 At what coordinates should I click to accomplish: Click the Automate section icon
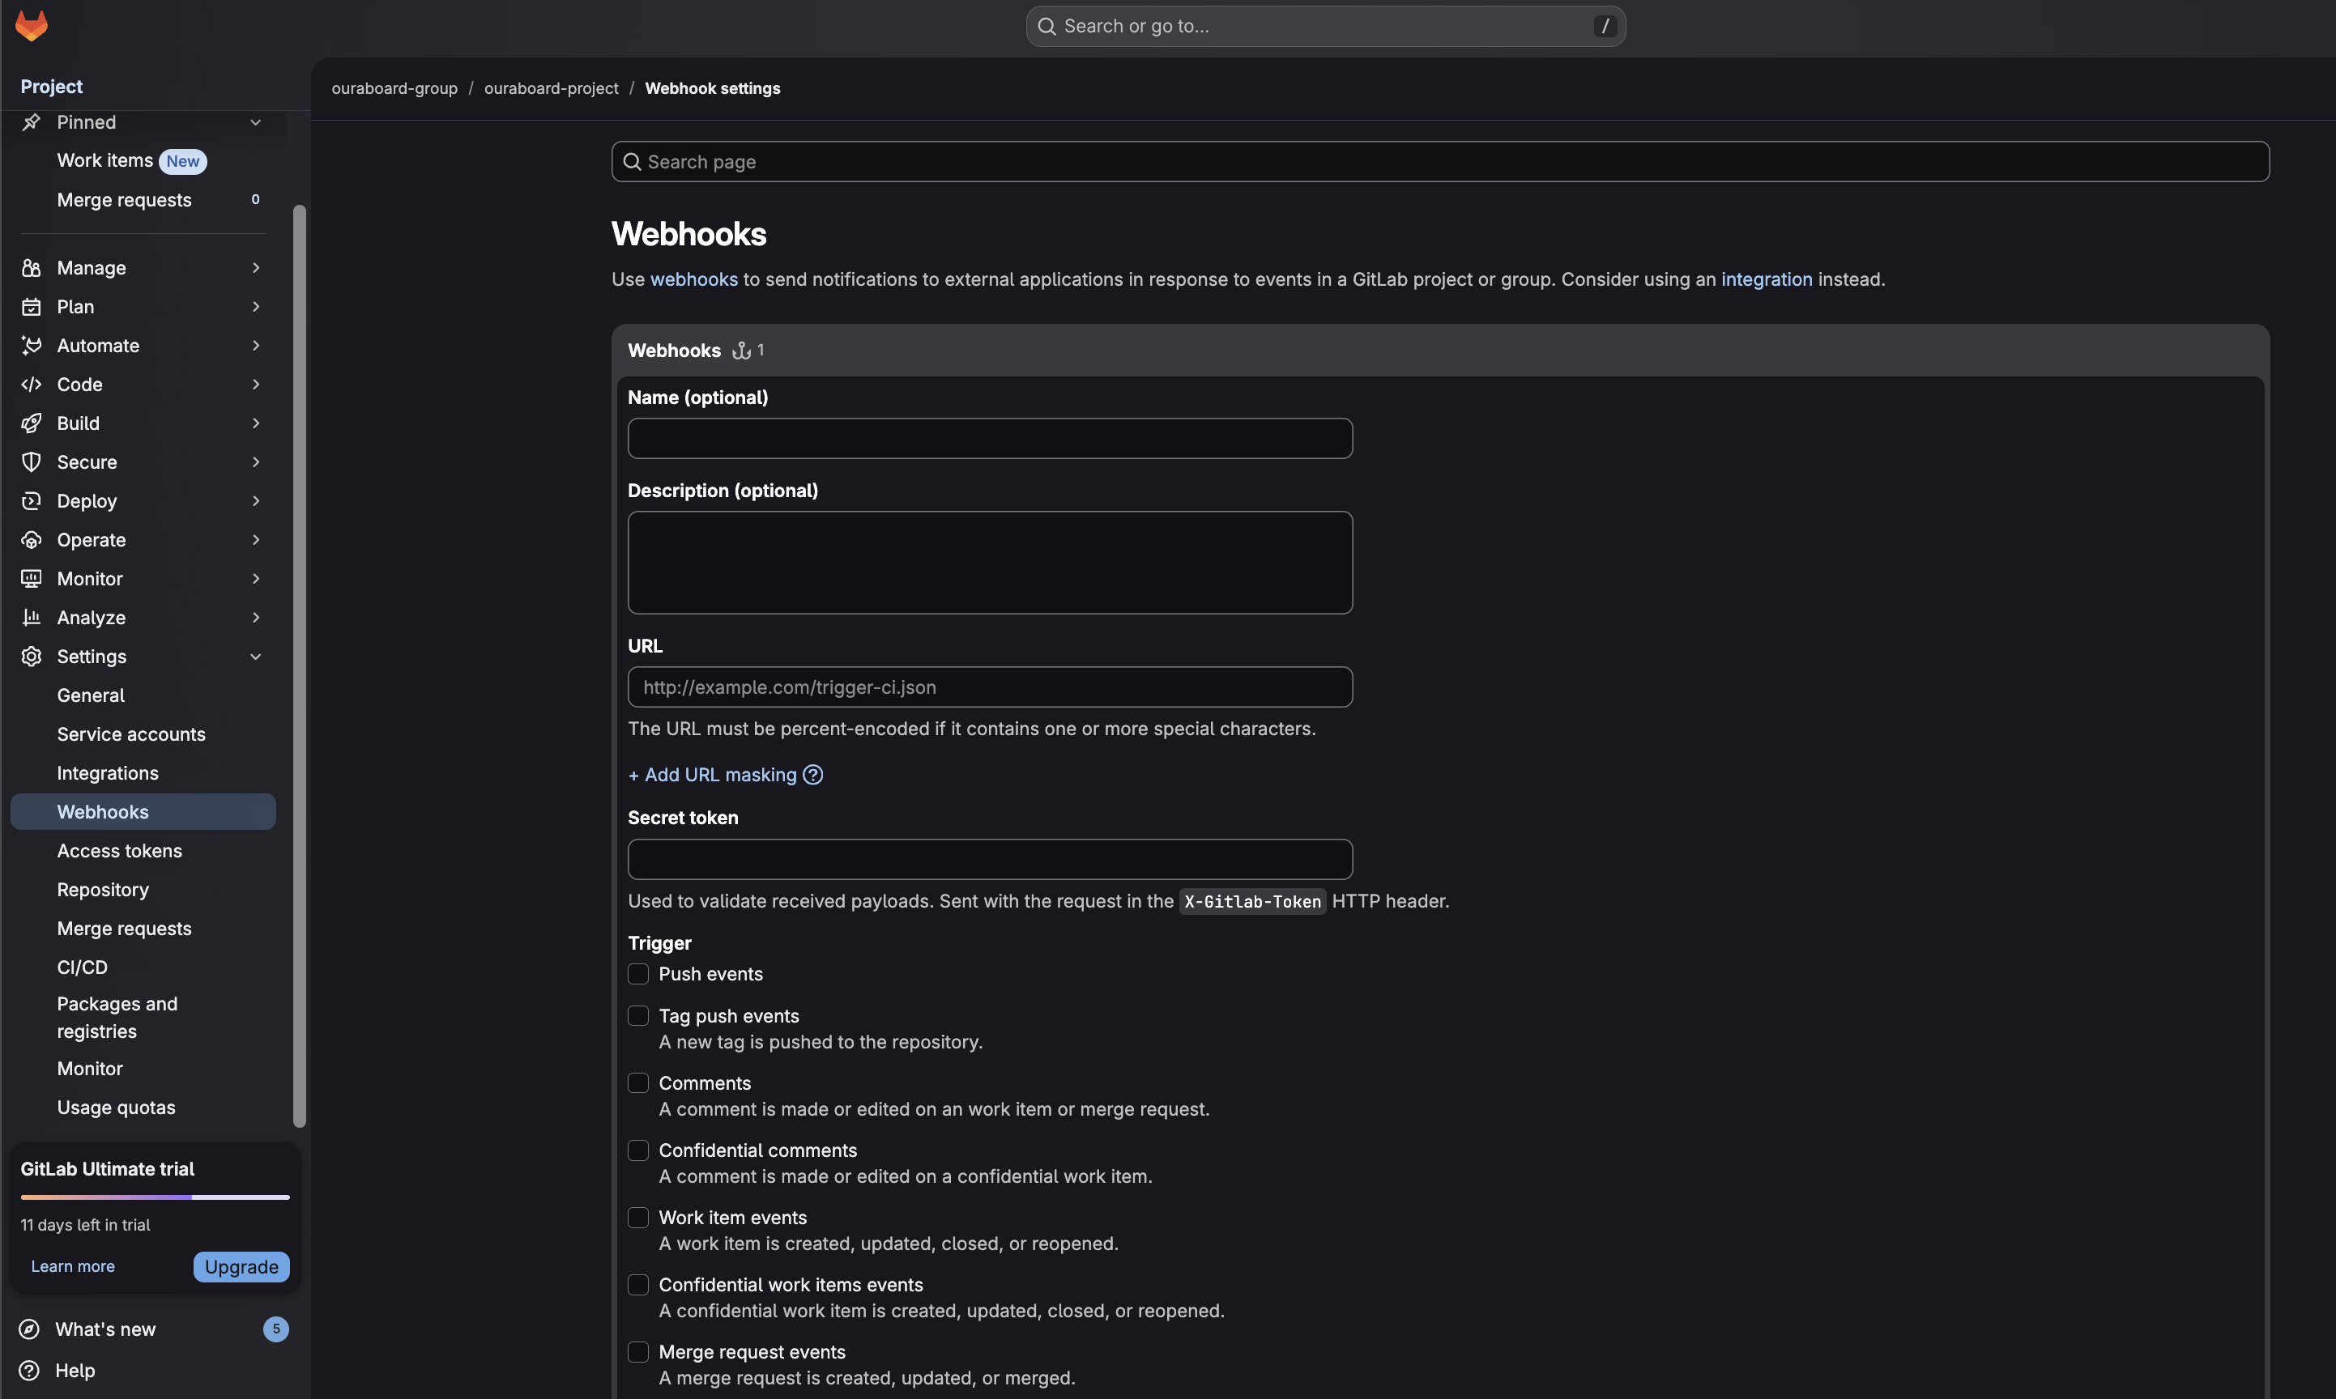coord(31,345)
